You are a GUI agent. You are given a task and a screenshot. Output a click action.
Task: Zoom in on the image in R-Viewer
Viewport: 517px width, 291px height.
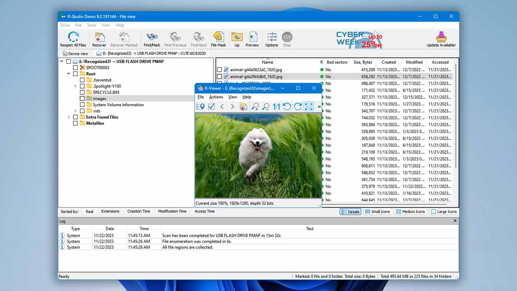255,107
